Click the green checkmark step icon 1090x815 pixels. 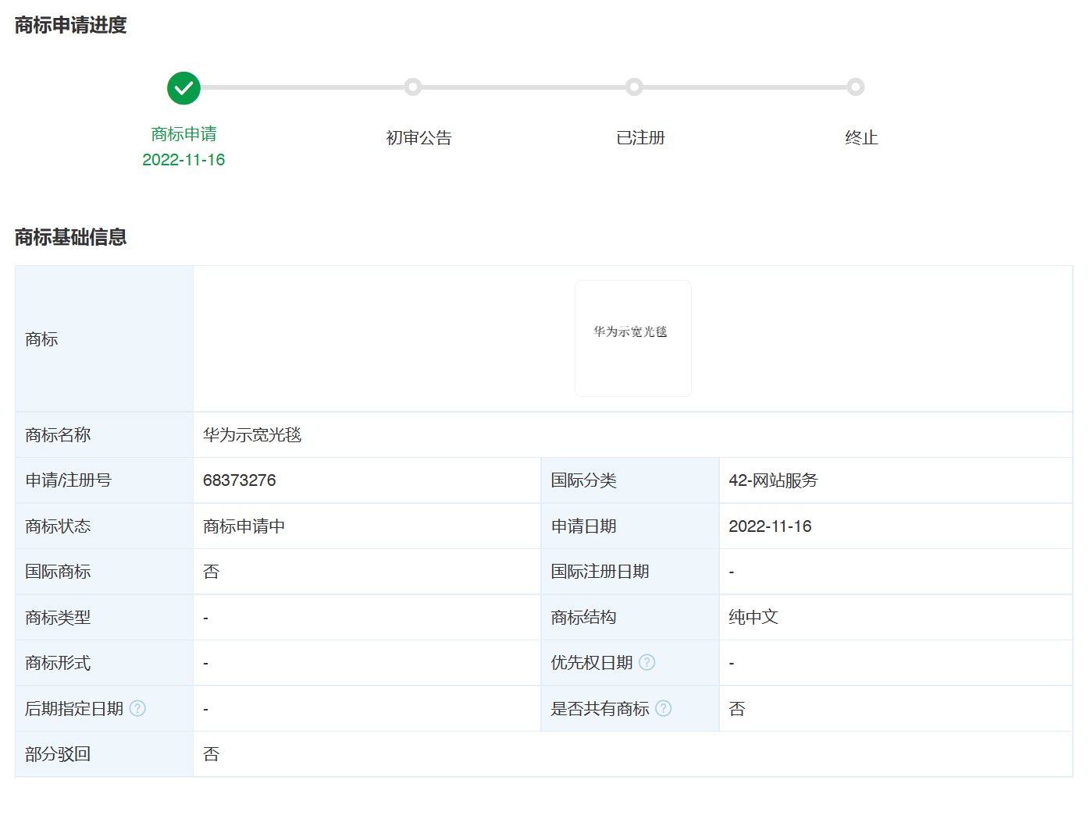(183, 88)
